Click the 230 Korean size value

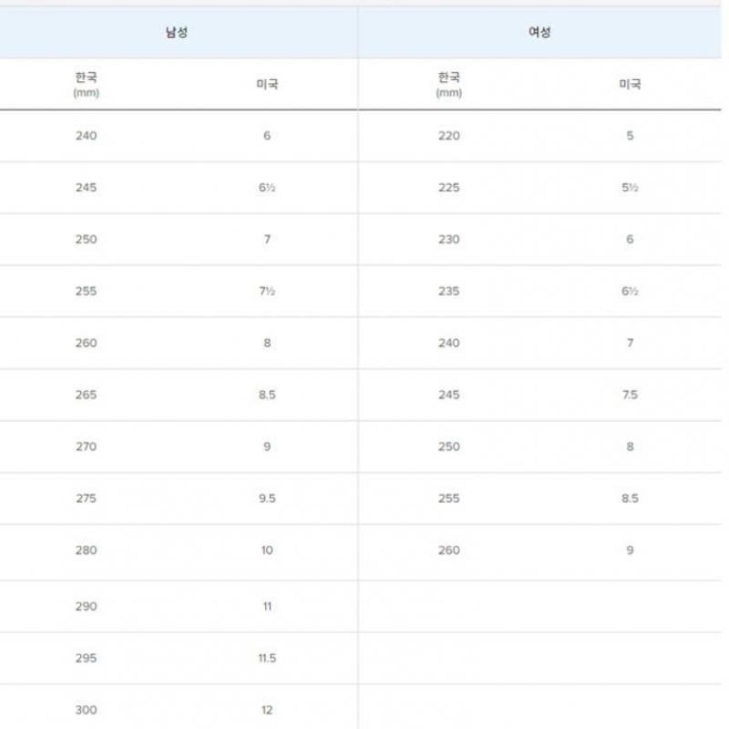tap(449, 240)
